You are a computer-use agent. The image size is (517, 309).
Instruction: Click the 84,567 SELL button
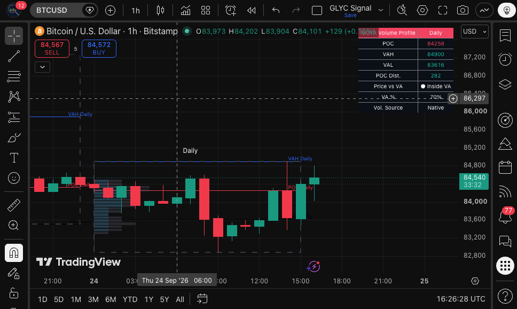coord(52,49)
